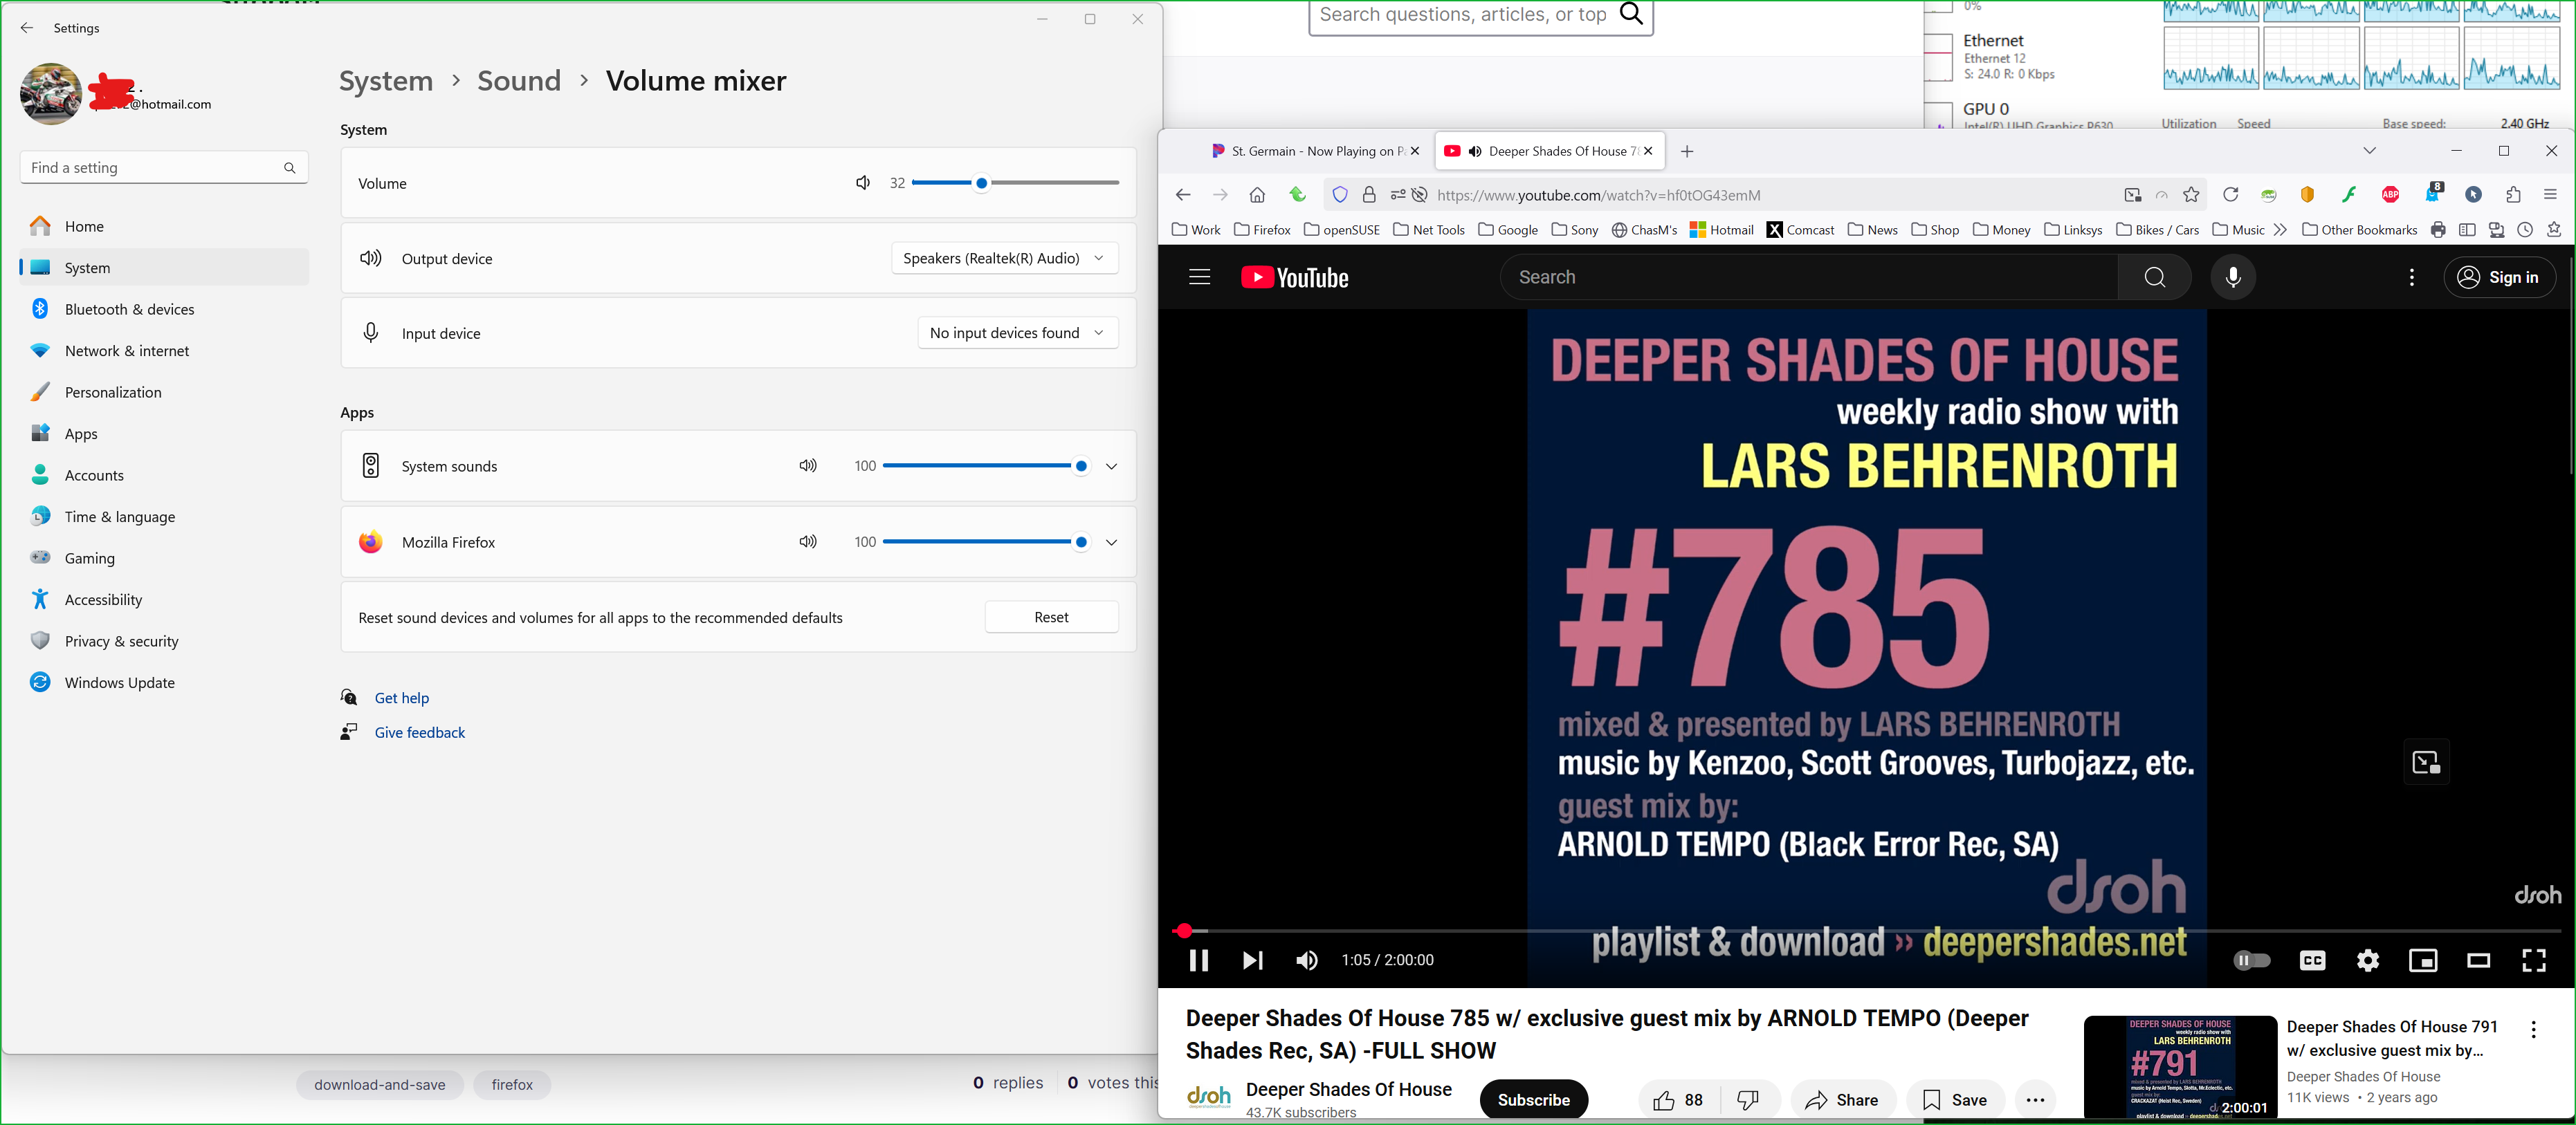The image size is (2576, 1125).
Task: Open YouTube player settings gear
Action: click(x=2367, y=960)
